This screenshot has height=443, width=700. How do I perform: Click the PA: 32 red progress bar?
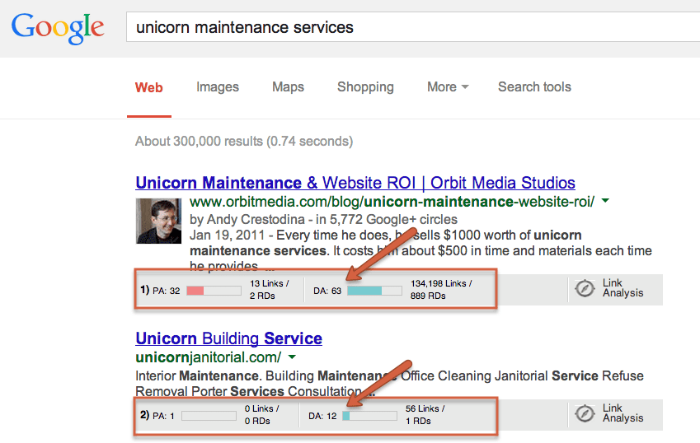click(x=214, y=291)
